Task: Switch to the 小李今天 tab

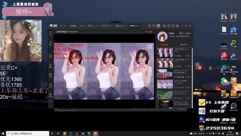Action: 105,26
